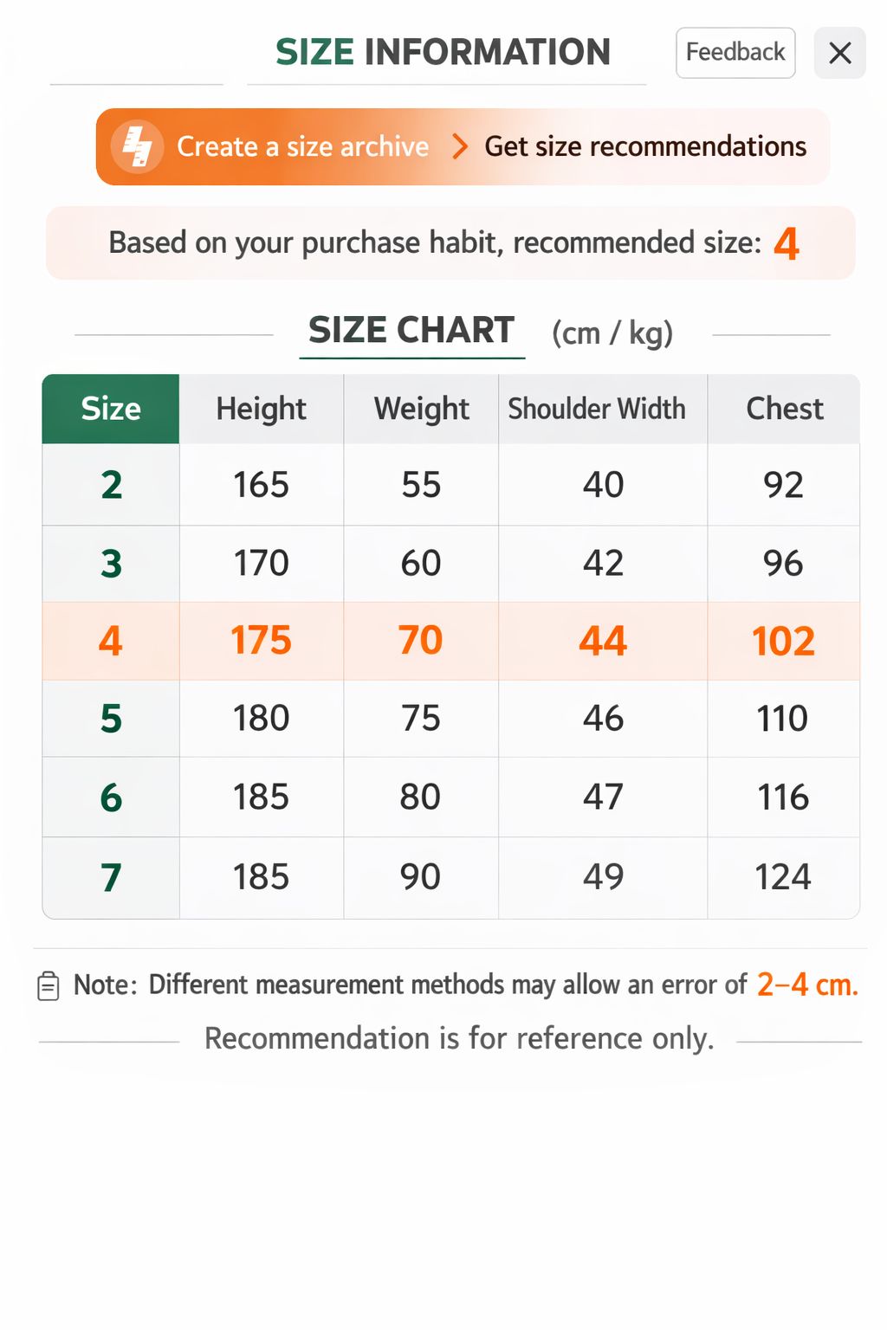Select highlighted size 4 row label
This screenshot has width=887, height=1330.
[111, 642]
